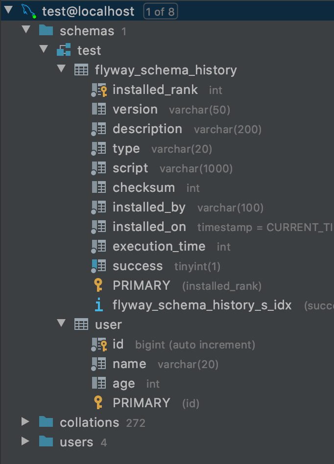Viewport: 334px width, 464px height.
Task: Expand the collations folder
Action: click(25, 422)
